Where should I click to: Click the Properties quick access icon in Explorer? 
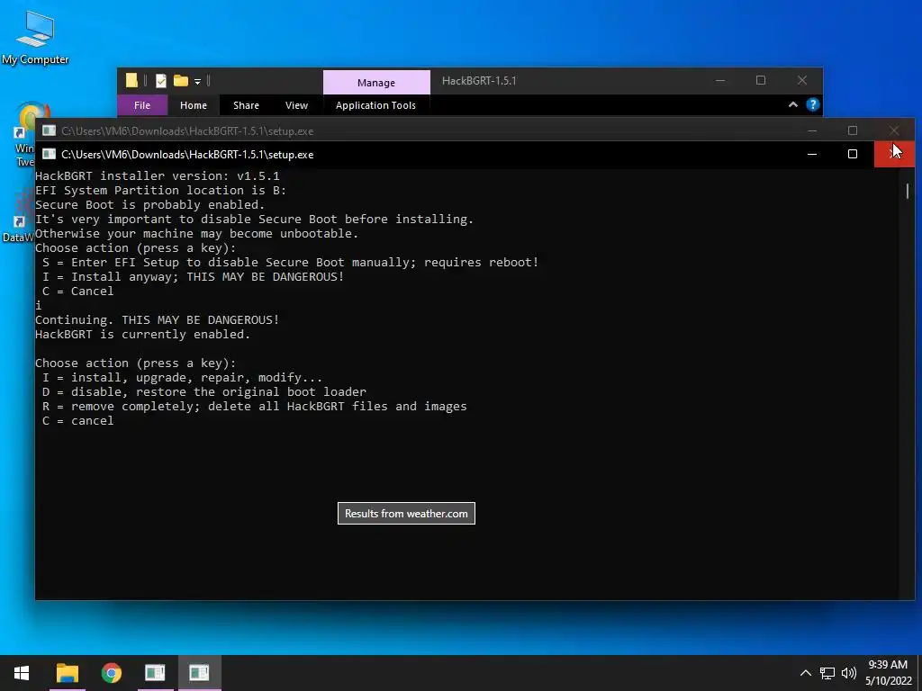[x=160, y=80]
